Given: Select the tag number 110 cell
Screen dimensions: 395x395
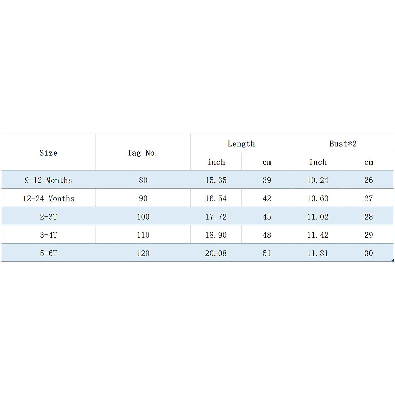Looking at the screenshot, I should 143,235.
